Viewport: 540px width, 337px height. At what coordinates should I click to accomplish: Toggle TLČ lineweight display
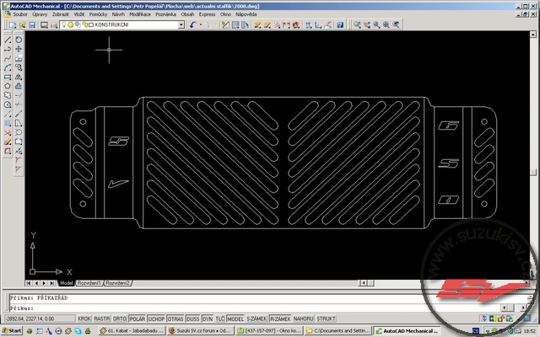coord(220,318)
